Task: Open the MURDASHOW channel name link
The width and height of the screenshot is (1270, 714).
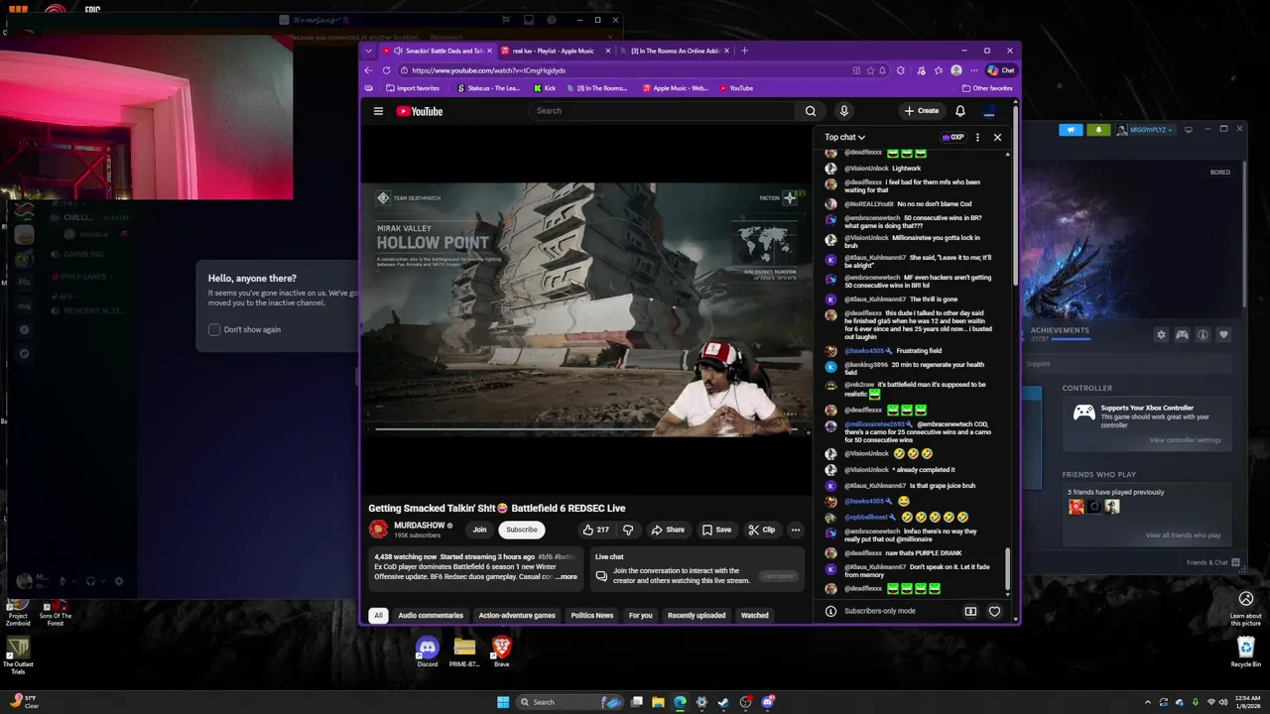Action: [420, 526]
